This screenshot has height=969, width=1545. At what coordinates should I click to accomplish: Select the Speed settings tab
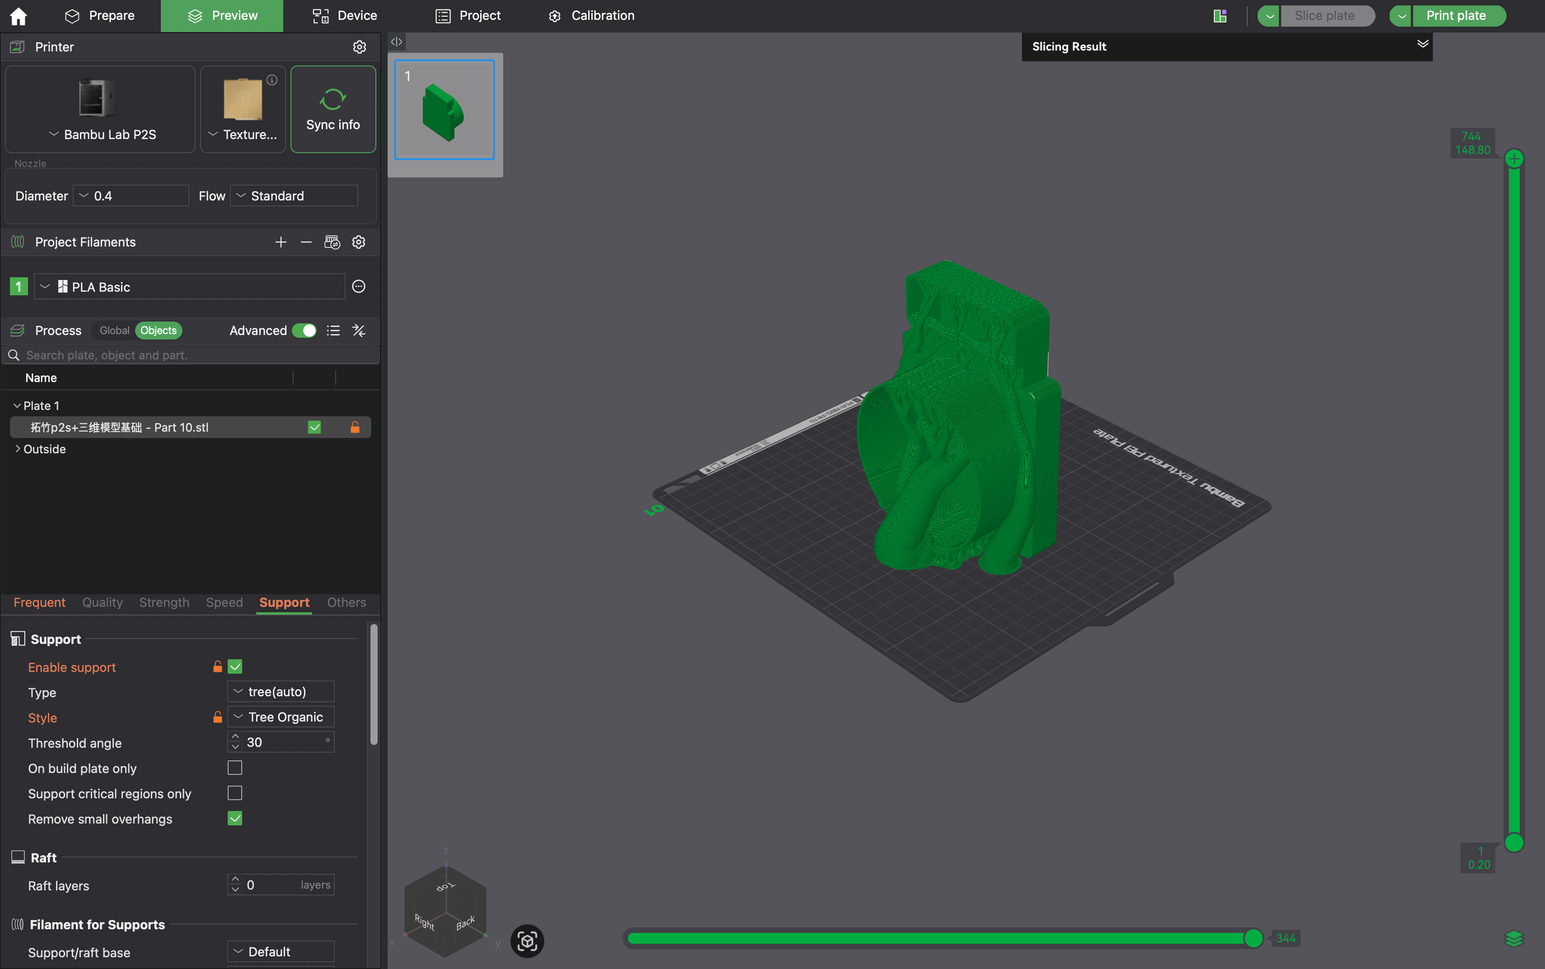tap(225, 602)
